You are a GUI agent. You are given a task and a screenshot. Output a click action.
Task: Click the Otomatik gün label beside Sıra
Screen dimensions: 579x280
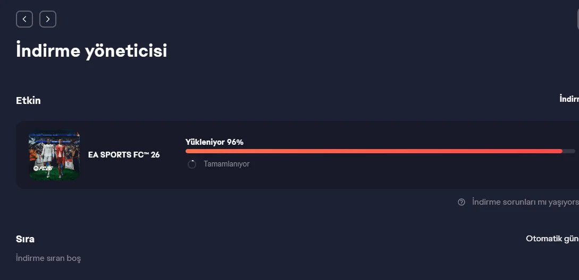[551, 239]
